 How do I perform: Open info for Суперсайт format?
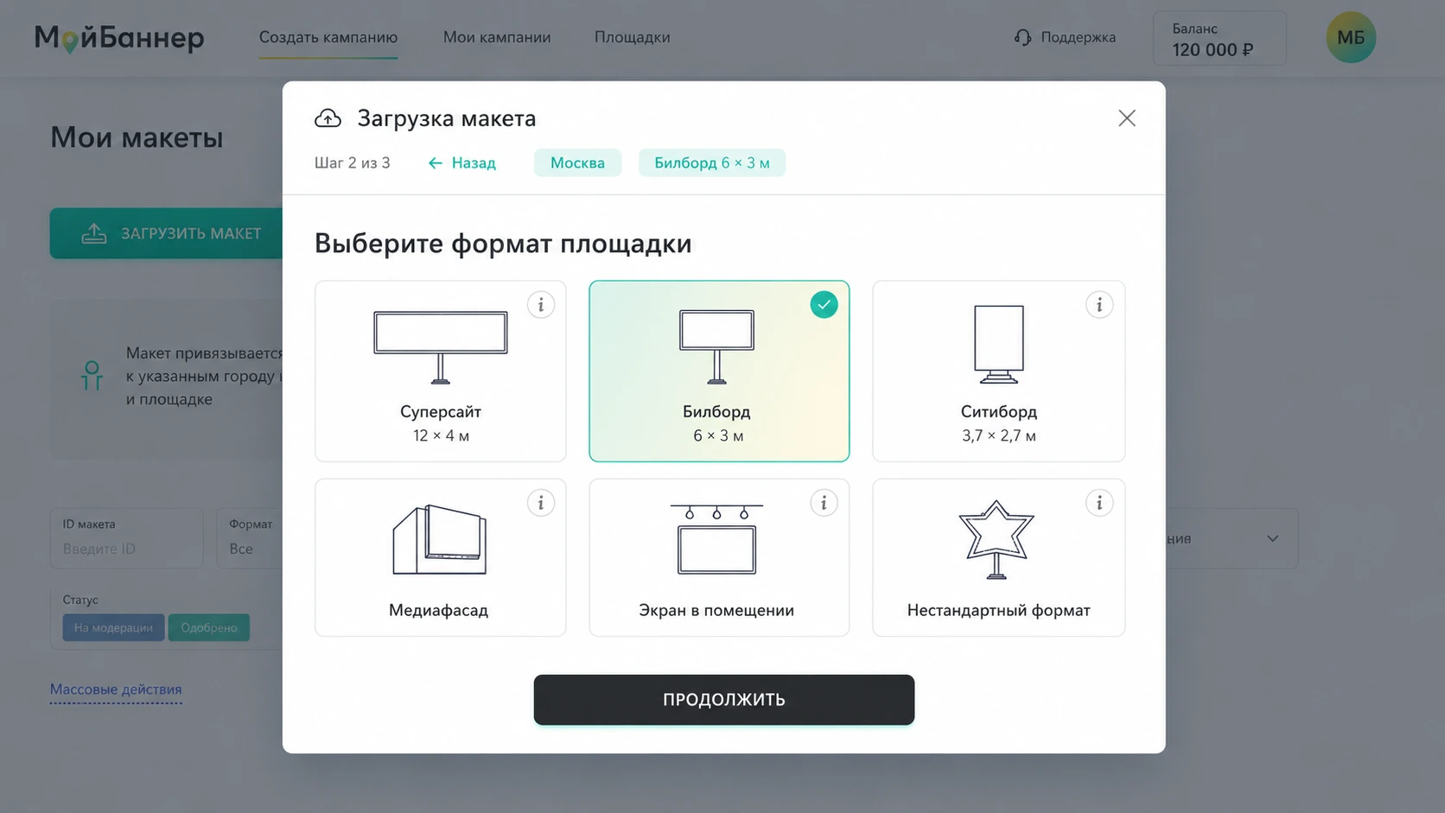coord(541,305)
